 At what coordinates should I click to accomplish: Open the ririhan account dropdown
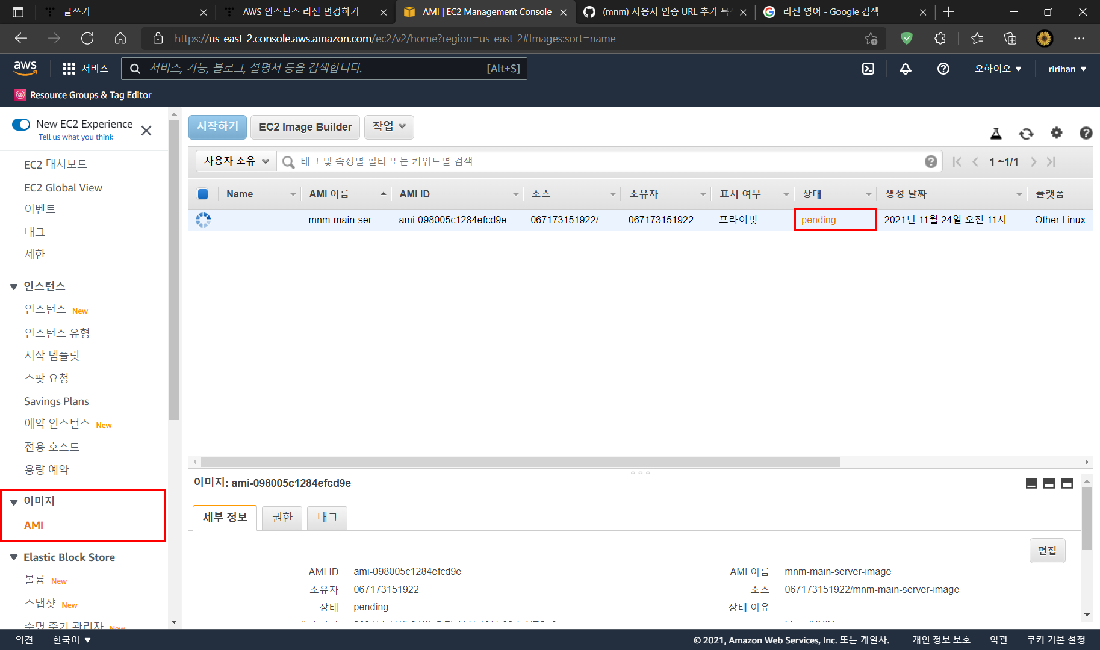pos(1067,69)
